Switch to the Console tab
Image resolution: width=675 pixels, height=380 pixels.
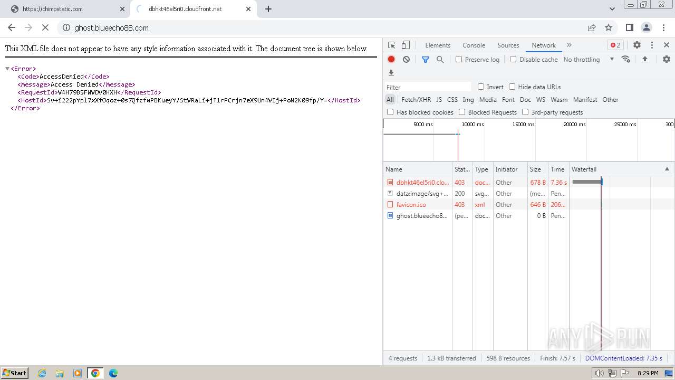[474, 45]
